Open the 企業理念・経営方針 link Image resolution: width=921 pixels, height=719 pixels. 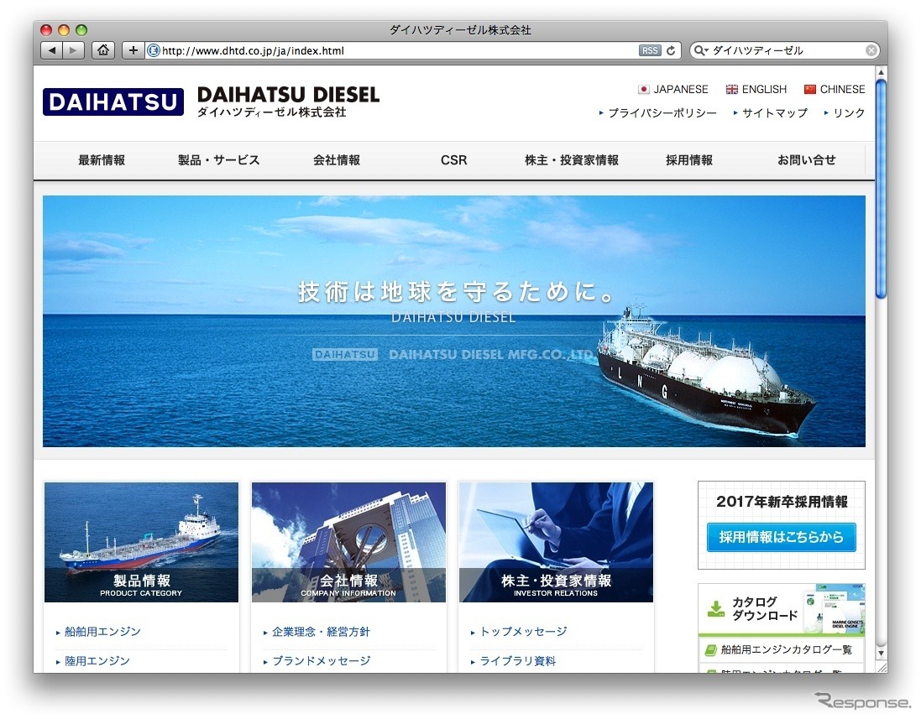coord(321,632)
